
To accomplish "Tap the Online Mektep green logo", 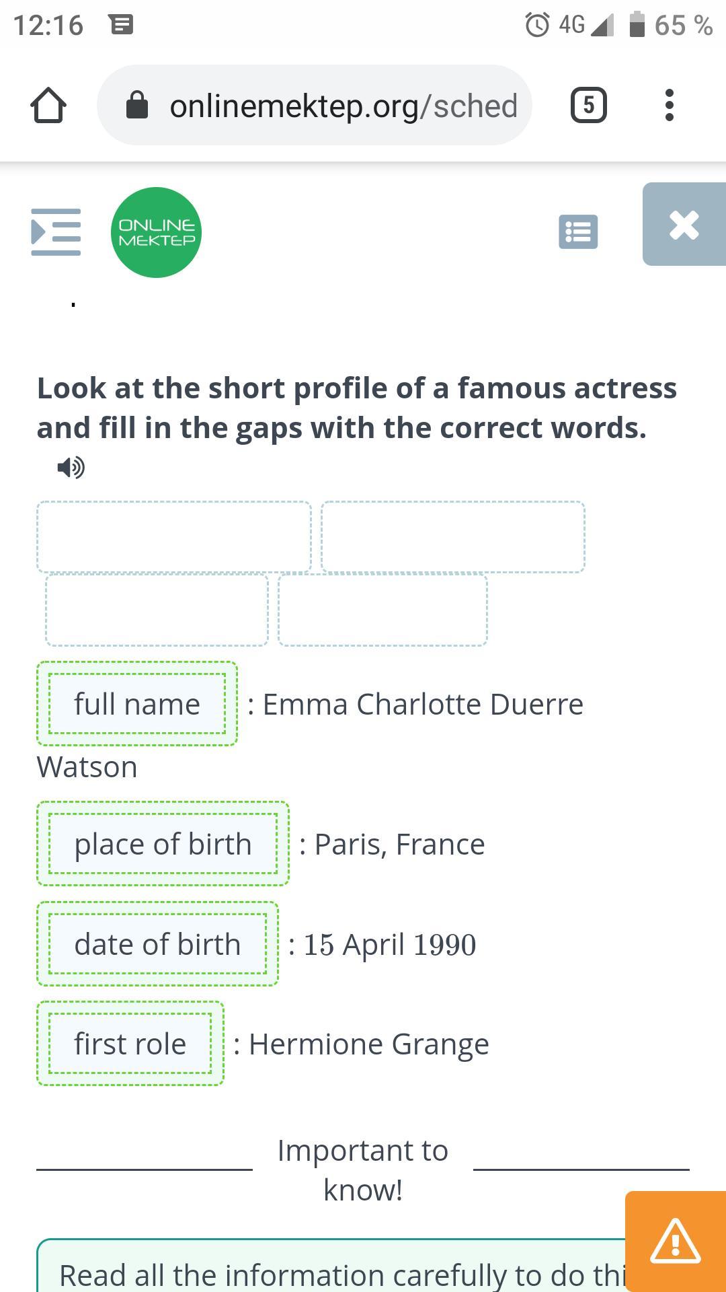I will tap(156, 232).
